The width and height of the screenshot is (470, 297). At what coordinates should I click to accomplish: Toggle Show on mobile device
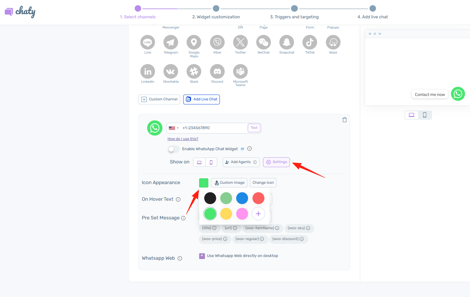211,162
